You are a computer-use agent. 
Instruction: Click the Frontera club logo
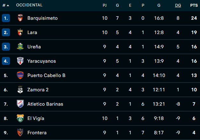[x=20, y=133]
